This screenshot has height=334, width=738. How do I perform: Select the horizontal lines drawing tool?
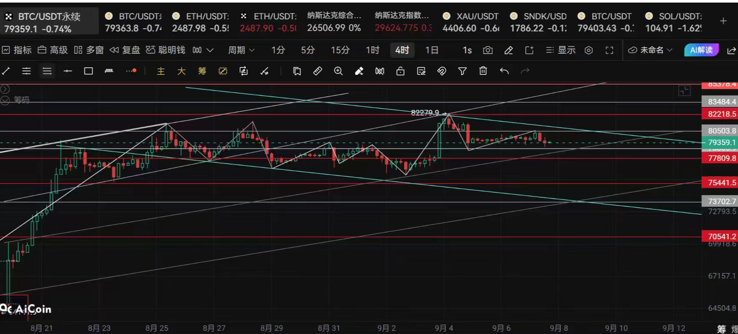click(x=47, y=71)
